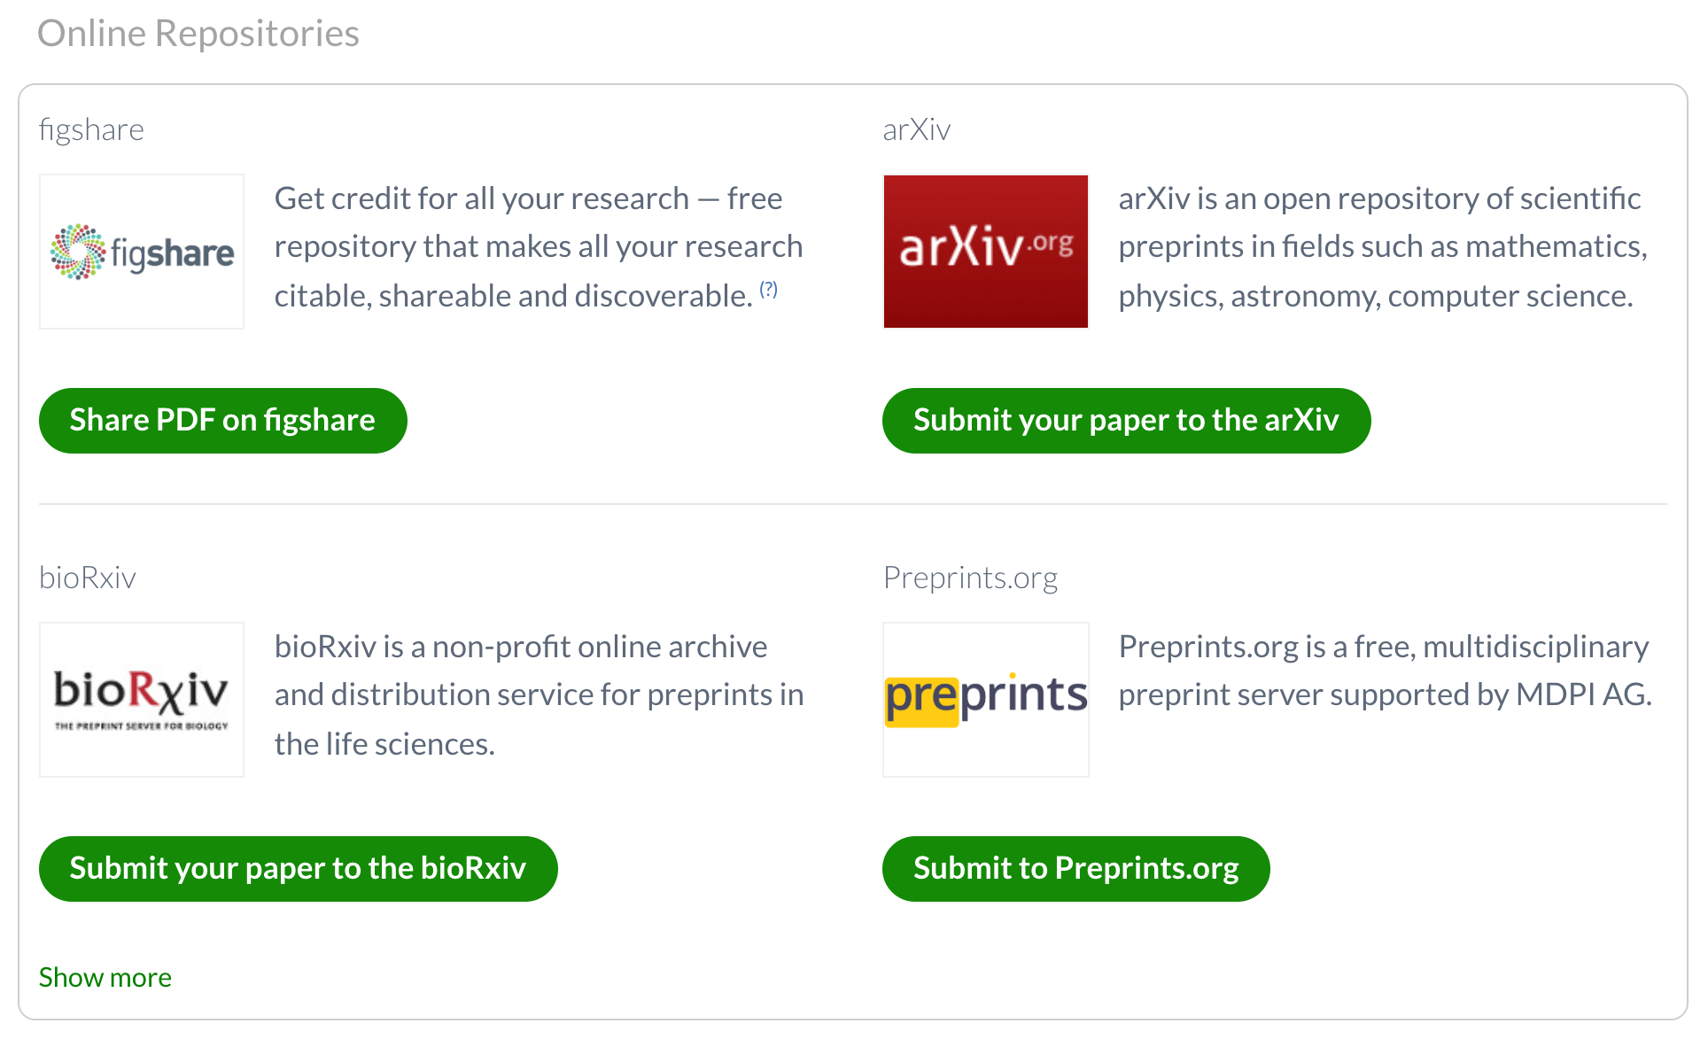The image size is (1708, 1047).
Task: Click Submit your paper to the arXiv
Action: pyautogui.click(x=1126, y=420)
